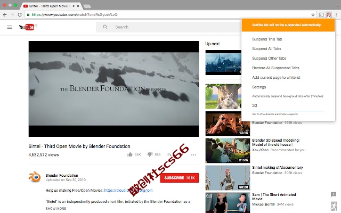Go back using browser back arrow
Screen dimensions: 341x213
(5, 14)
